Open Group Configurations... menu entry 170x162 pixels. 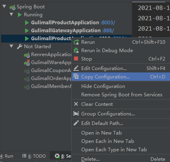(x=121, y=114)
